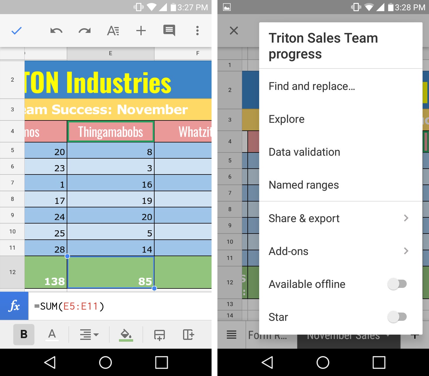429x376 pixels.
Task: Confirm the edit with the blue checkmark
Action: pyautogui.click(x=16, y=31)
